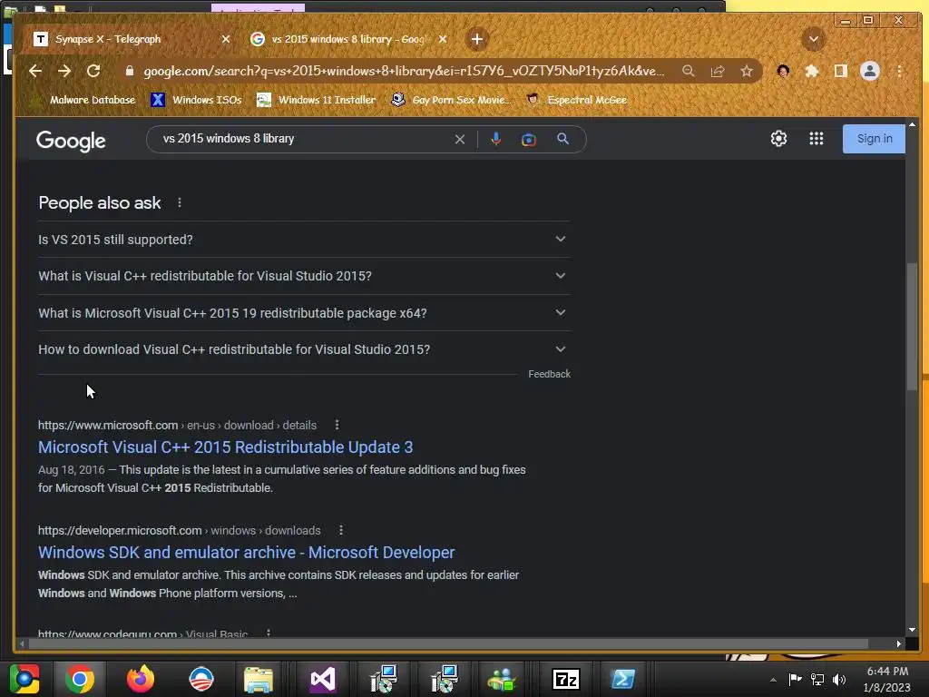
Task: Open Visual Studio from the taskbar
Action: [x=323, y=679]
